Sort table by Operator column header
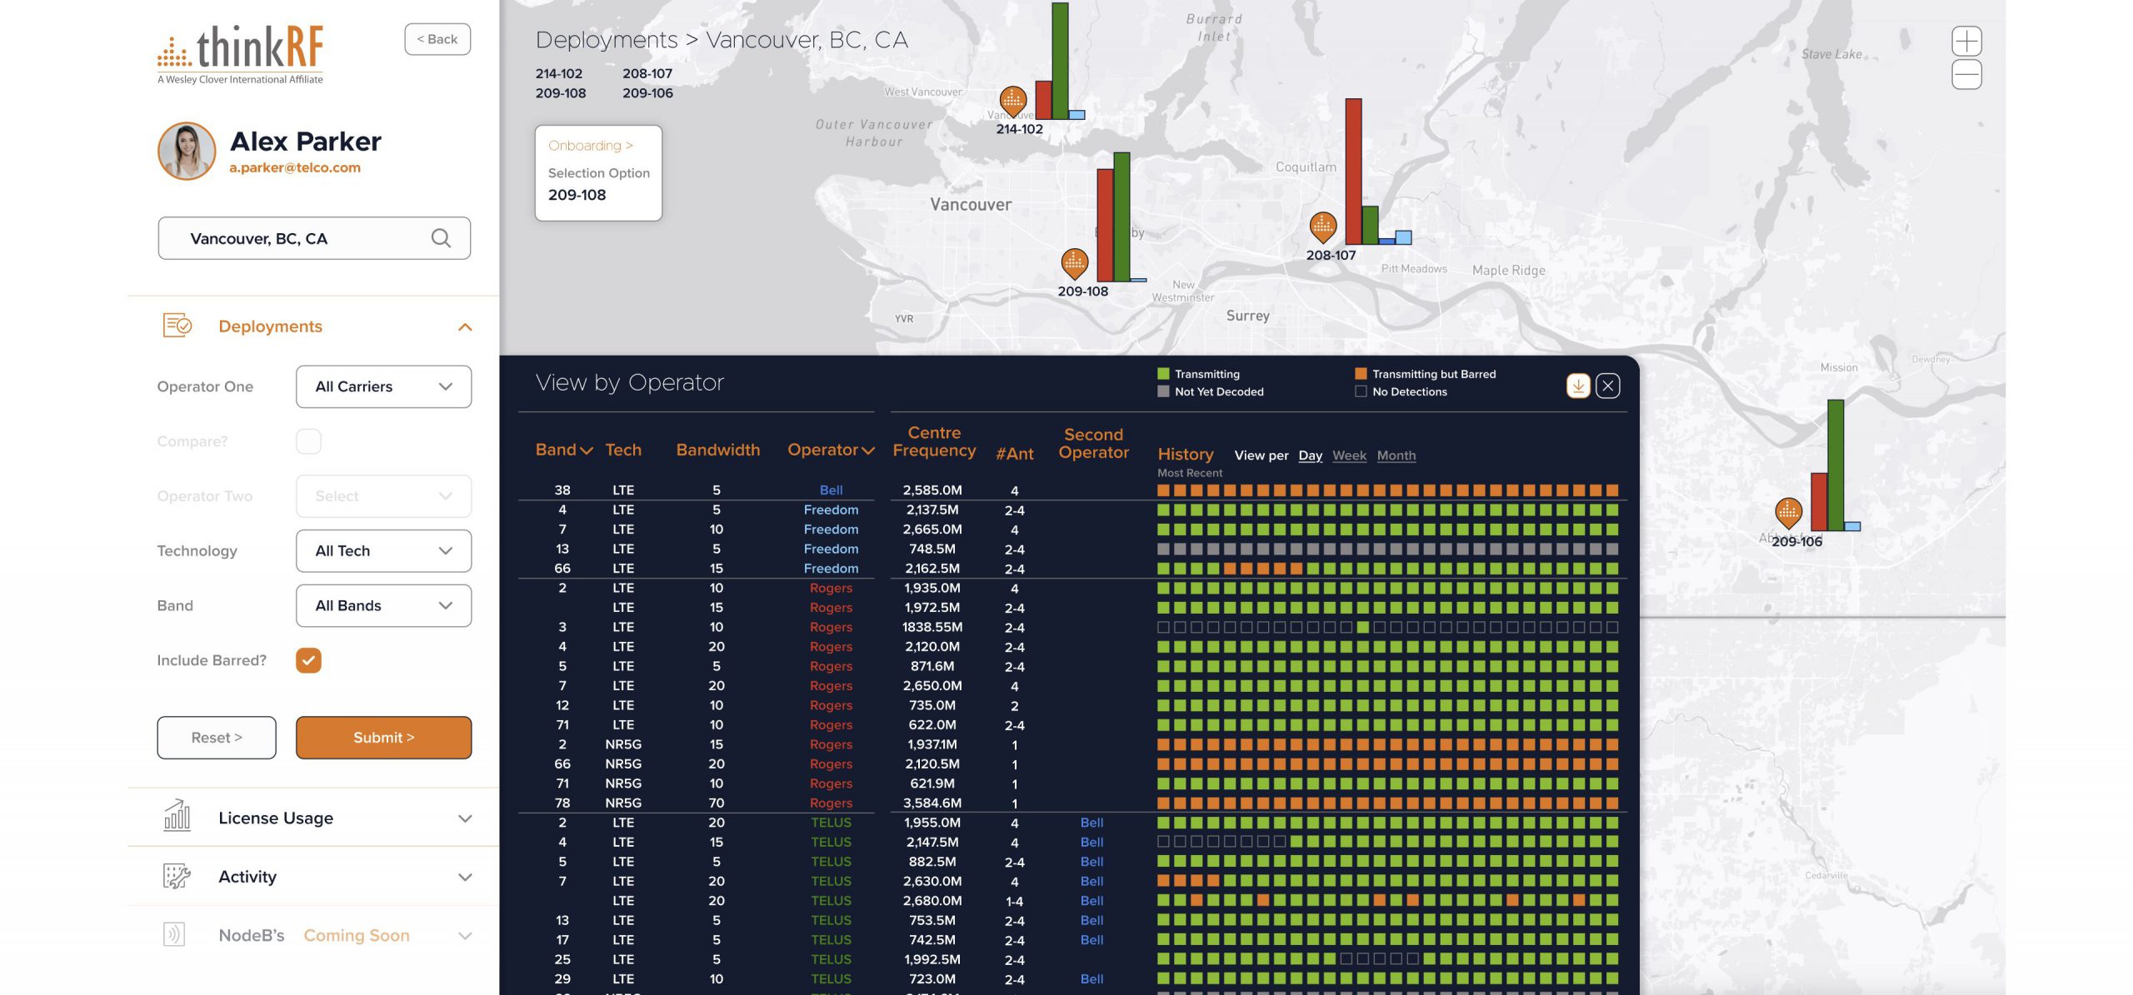 click(x=831, y=450)
